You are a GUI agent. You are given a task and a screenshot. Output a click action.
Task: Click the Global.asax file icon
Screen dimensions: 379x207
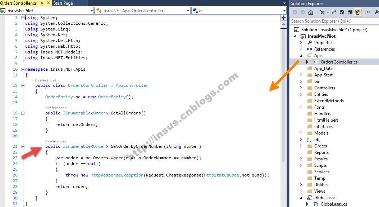point(310,198)
